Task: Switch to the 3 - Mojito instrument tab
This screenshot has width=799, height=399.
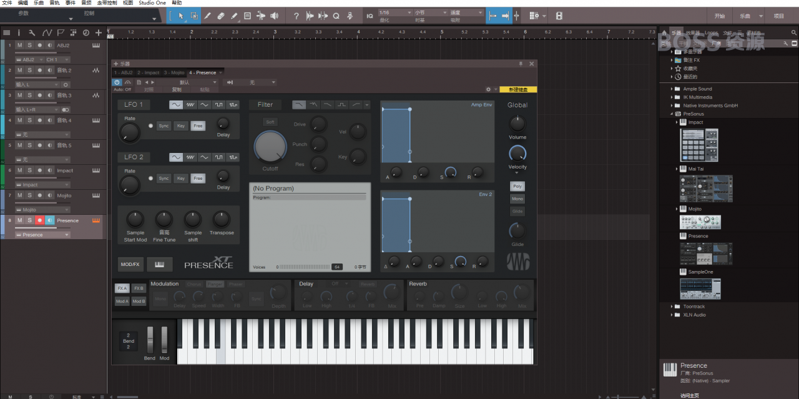Action: pos(174,73)
